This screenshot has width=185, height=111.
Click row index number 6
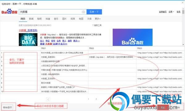tap(2, 74)
